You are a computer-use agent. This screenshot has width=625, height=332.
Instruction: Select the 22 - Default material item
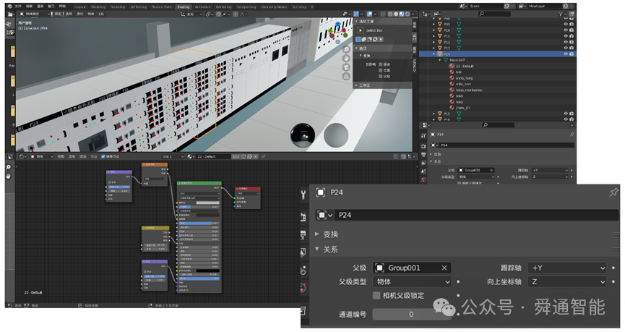click(465, 67)
